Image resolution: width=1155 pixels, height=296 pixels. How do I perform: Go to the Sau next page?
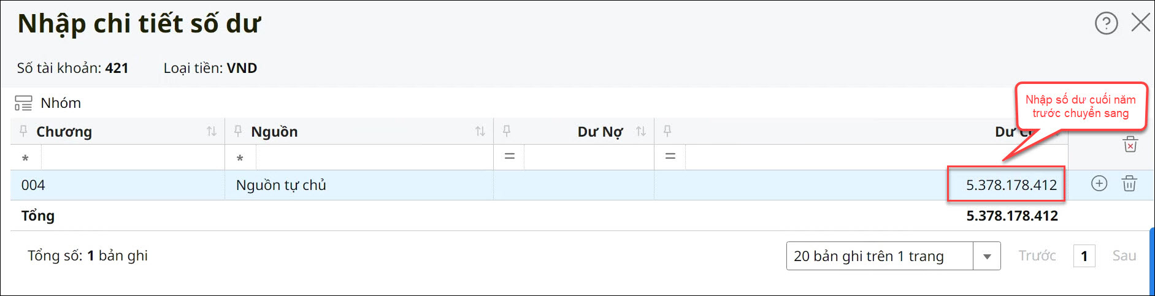click(x=1124, y=256)
